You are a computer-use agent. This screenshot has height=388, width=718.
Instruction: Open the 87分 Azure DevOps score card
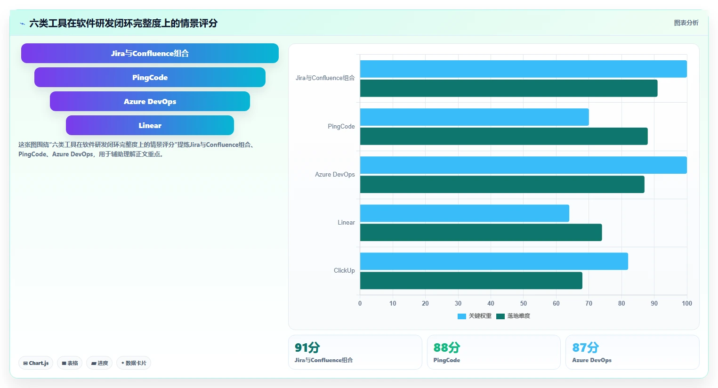(x=632, y=352)
